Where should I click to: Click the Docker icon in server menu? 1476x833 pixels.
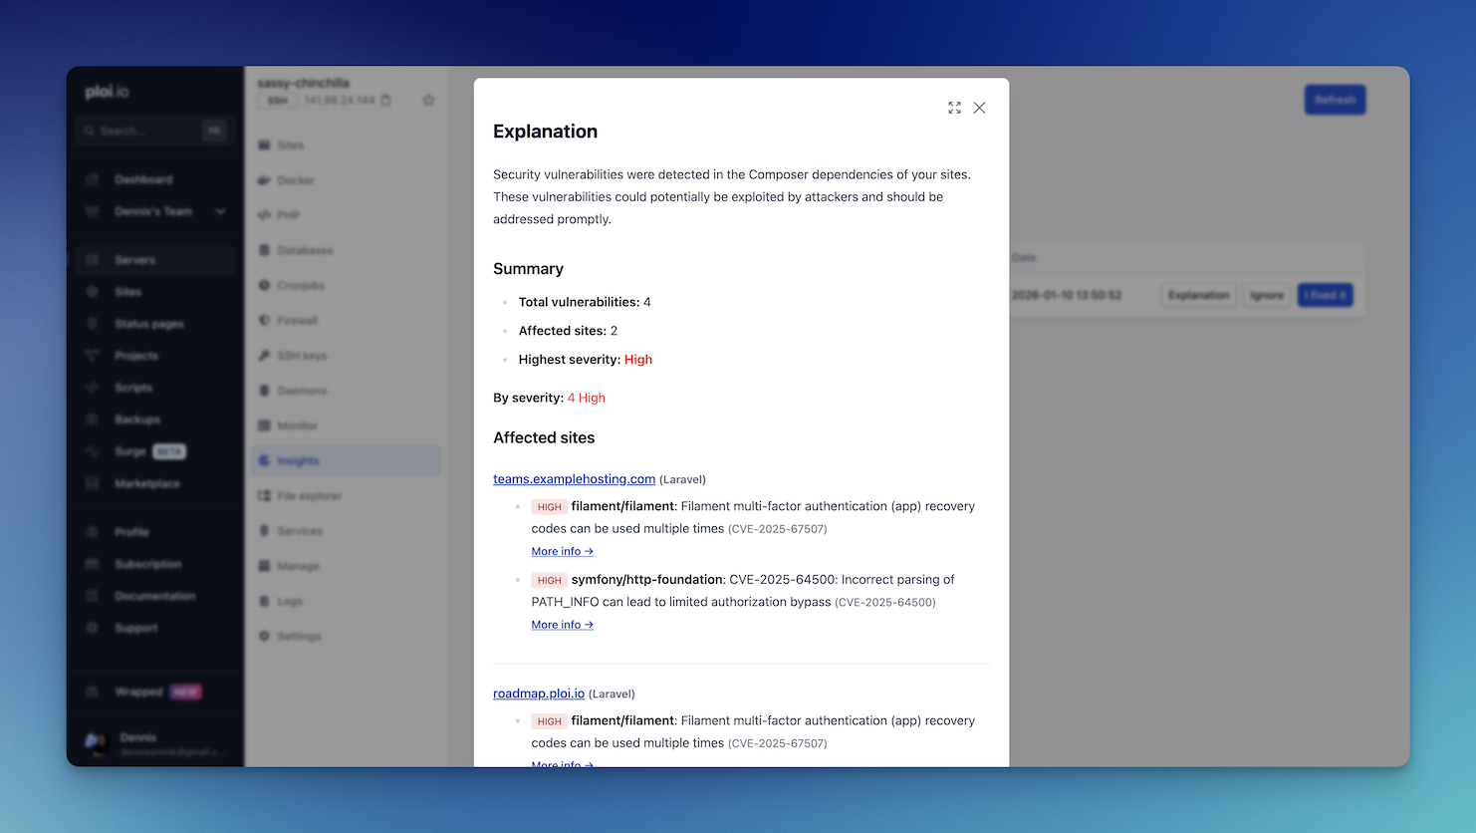[x=265, y=180]
